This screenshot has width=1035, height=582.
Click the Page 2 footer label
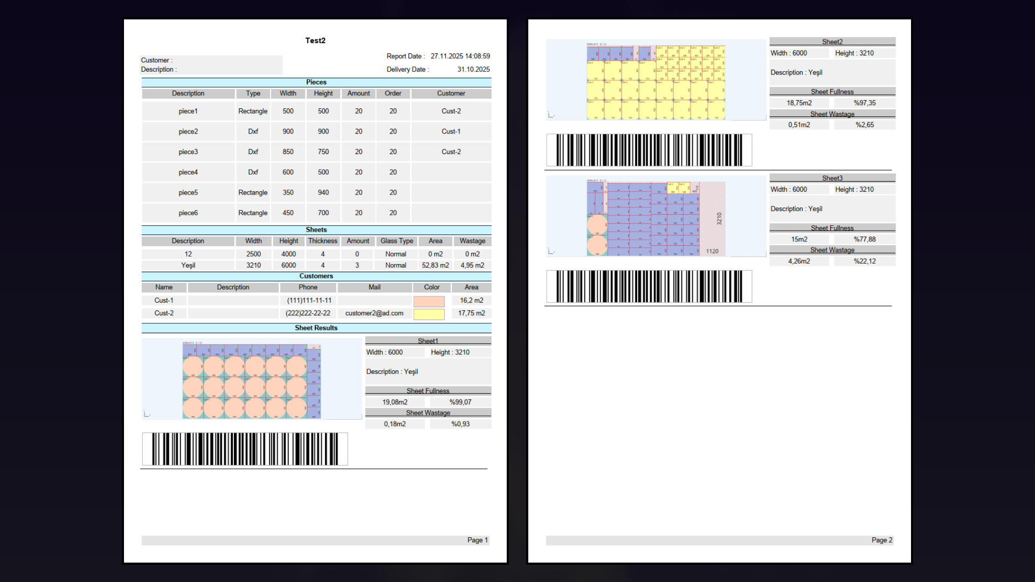882,539
